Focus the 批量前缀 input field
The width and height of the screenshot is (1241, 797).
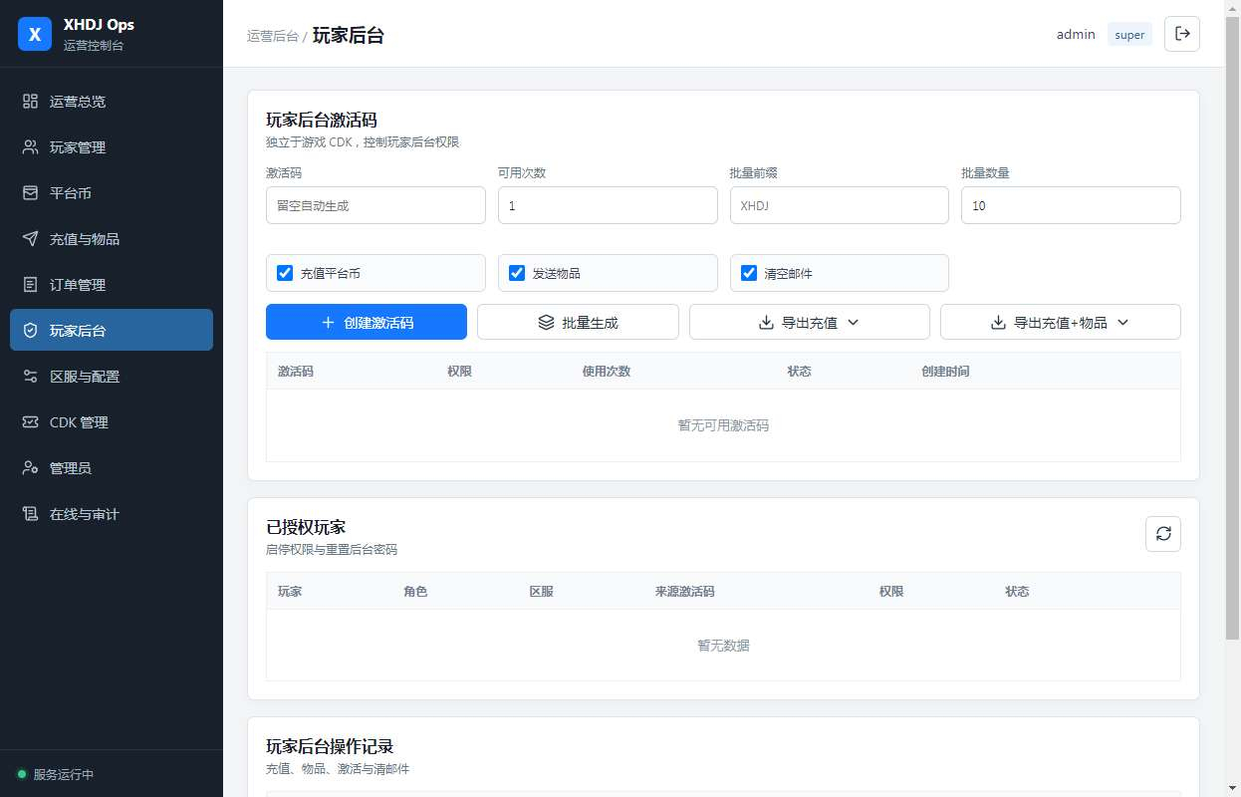[x=839, y=205]
